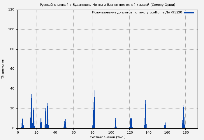Click the small blue peak near 158 thousand

pos(165,125)
